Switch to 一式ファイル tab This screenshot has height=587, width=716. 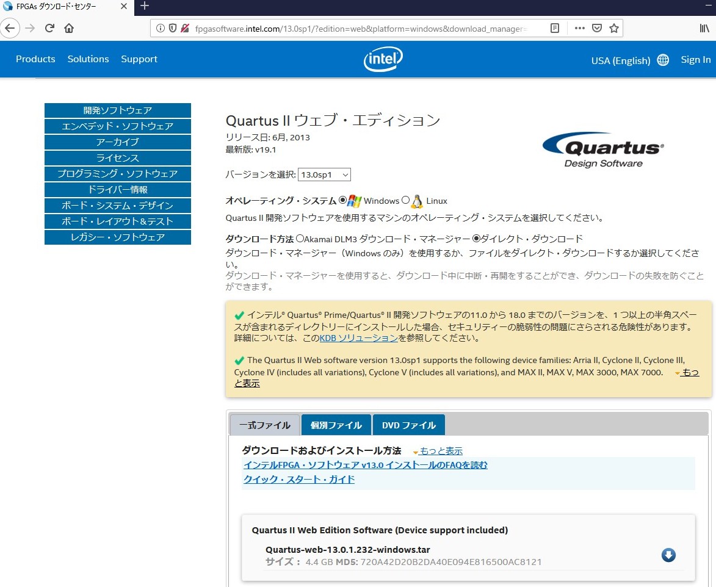(265, 425)
